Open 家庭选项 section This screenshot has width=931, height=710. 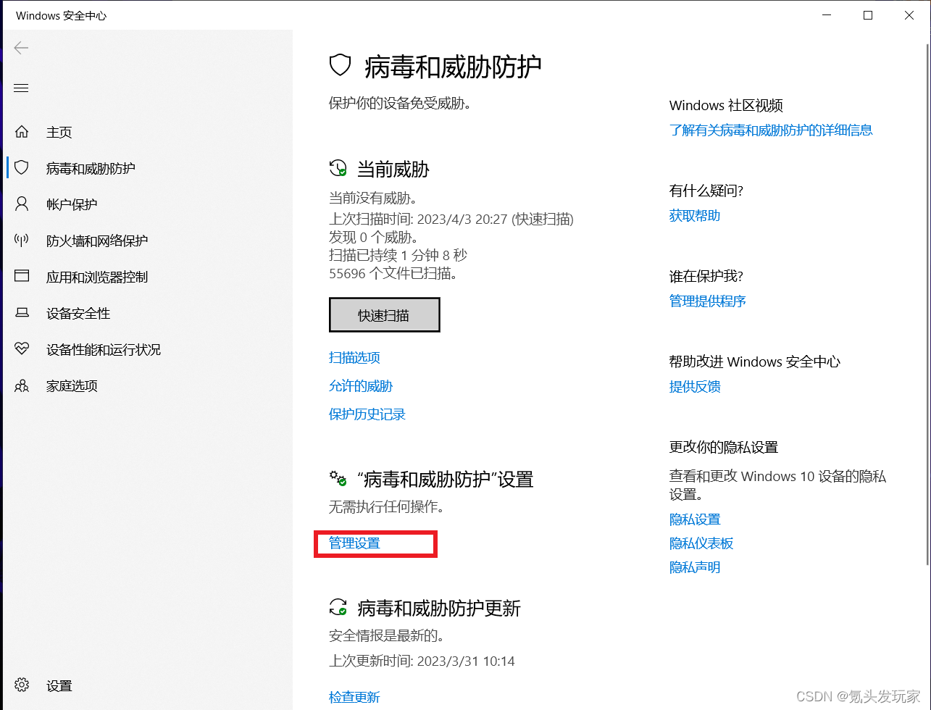(x=72, y=386)
